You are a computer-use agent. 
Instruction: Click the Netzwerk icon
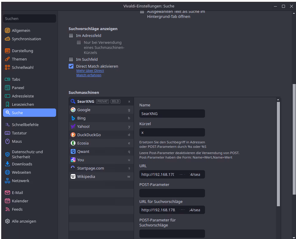(7, 181)
